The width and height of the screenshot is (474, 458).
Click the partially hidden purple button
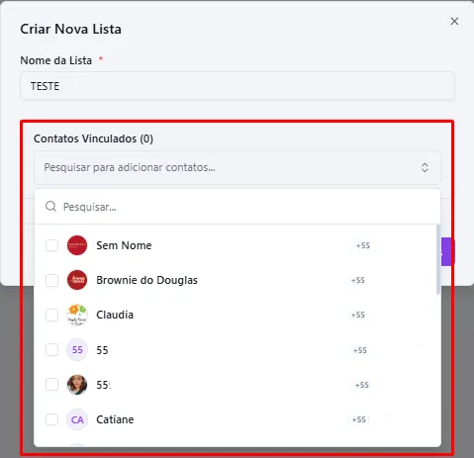click(x=448, y=252)
